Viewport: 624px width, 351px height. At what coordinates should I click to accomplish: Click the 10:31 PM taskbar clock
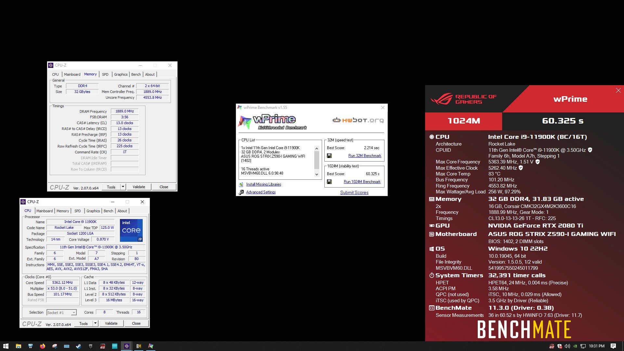597,346
